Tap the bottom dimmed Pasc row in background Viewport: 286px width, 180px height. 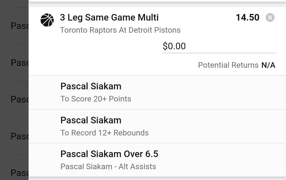19,173
